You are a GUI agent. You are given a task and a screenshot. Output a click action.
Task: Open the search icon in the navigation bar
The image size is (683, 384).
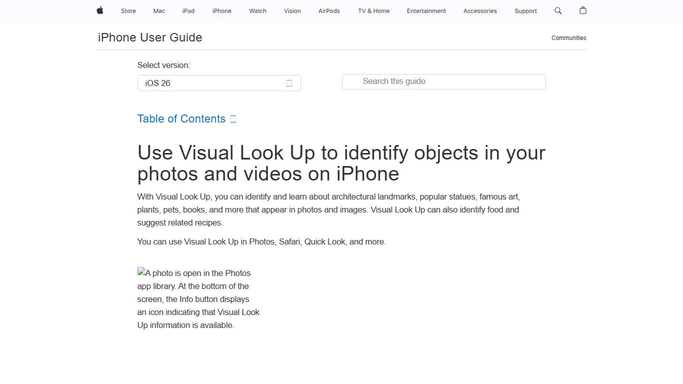(x=557, y=10)
